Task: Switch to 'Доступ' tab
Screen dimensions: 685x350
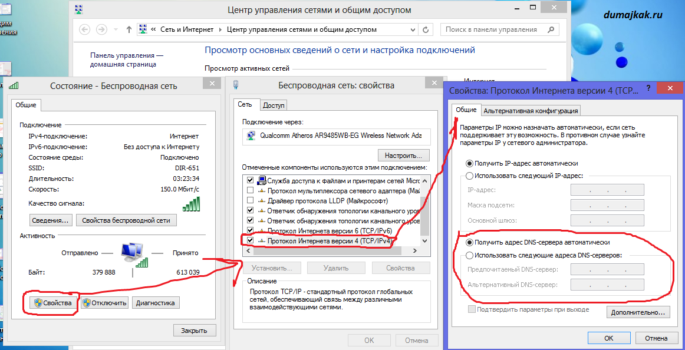Action: pos(274,105)
